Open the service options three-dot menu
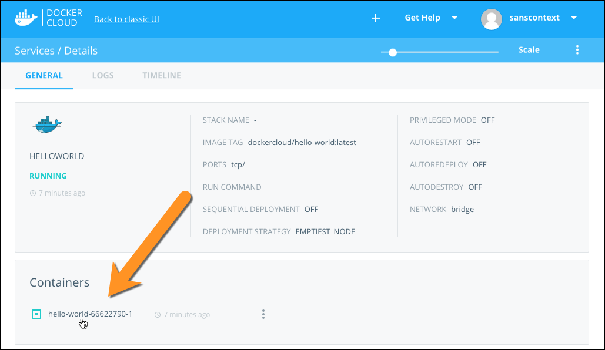This screenshot has width=605, height=350. (x=577, y=50)
